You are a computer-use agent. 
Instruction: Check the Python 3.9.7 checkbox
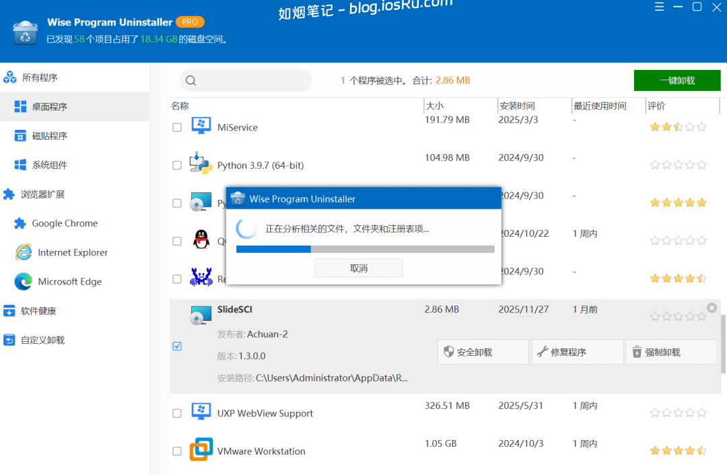177,164
